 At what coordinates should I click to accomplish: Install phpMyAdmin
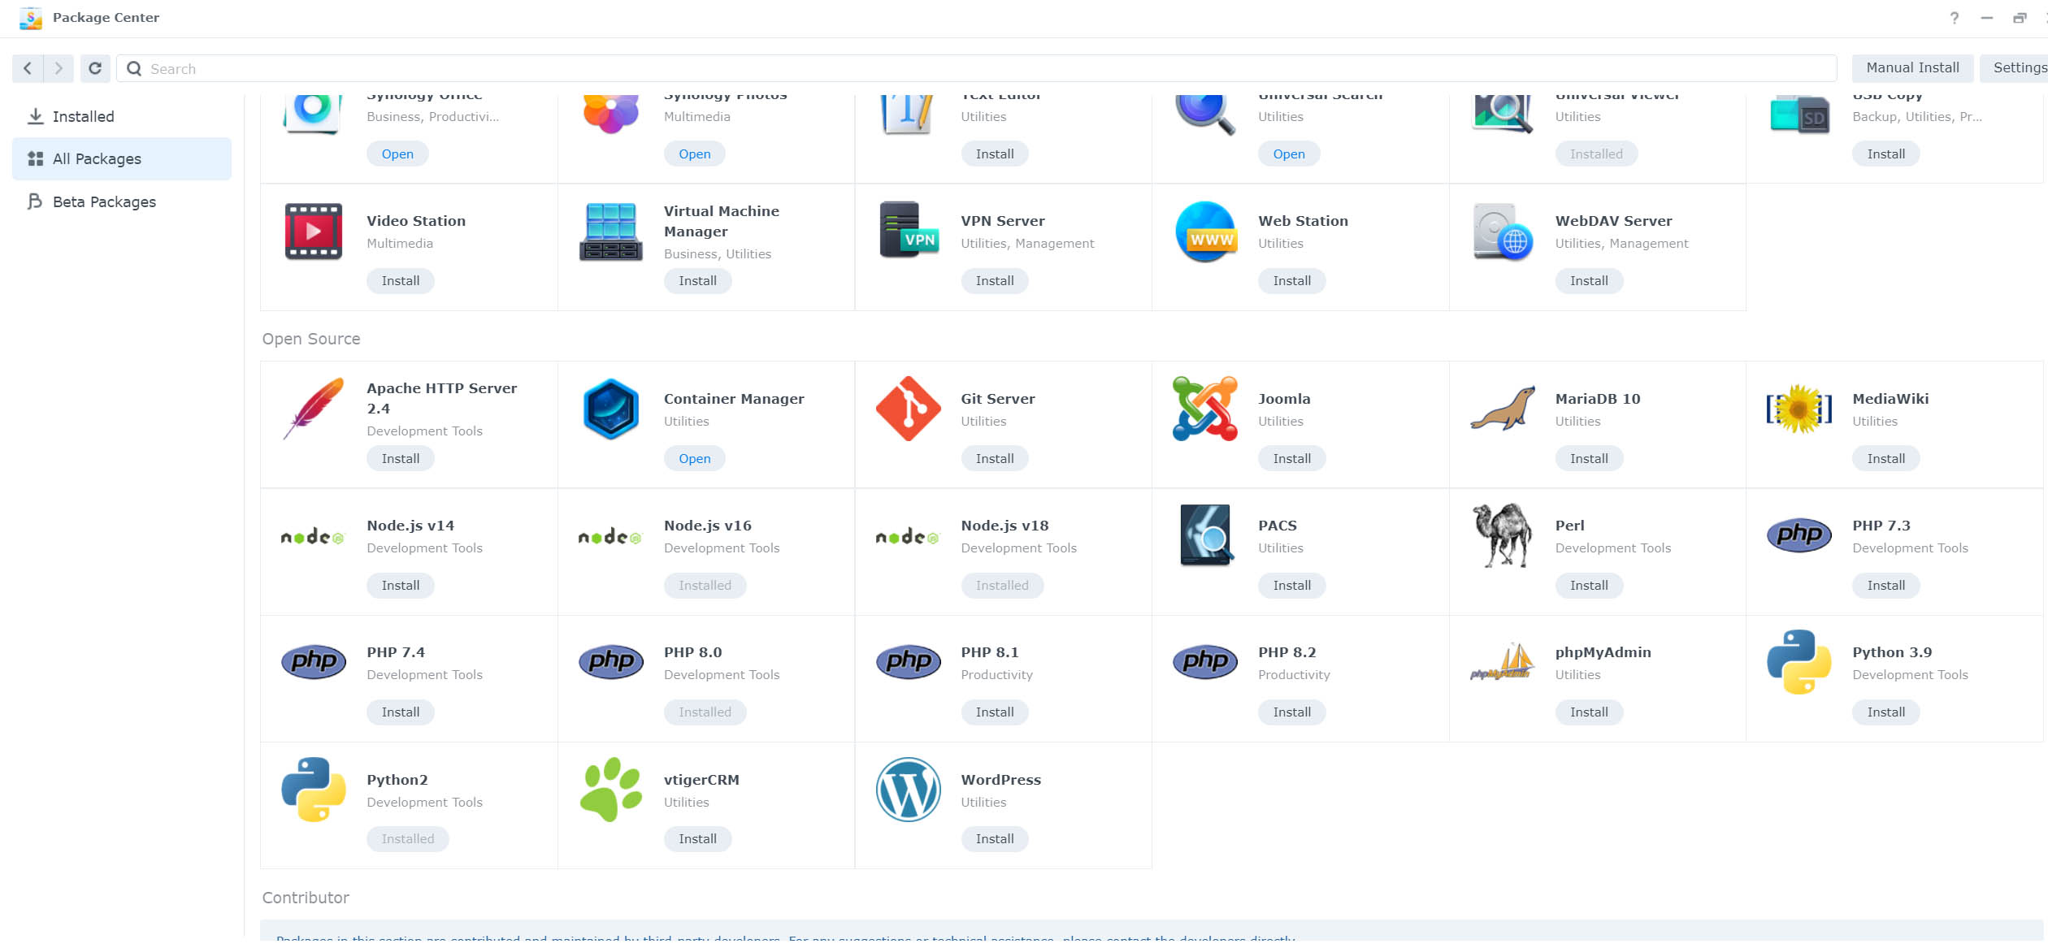pyautogui.click(x=1589, y=712)
